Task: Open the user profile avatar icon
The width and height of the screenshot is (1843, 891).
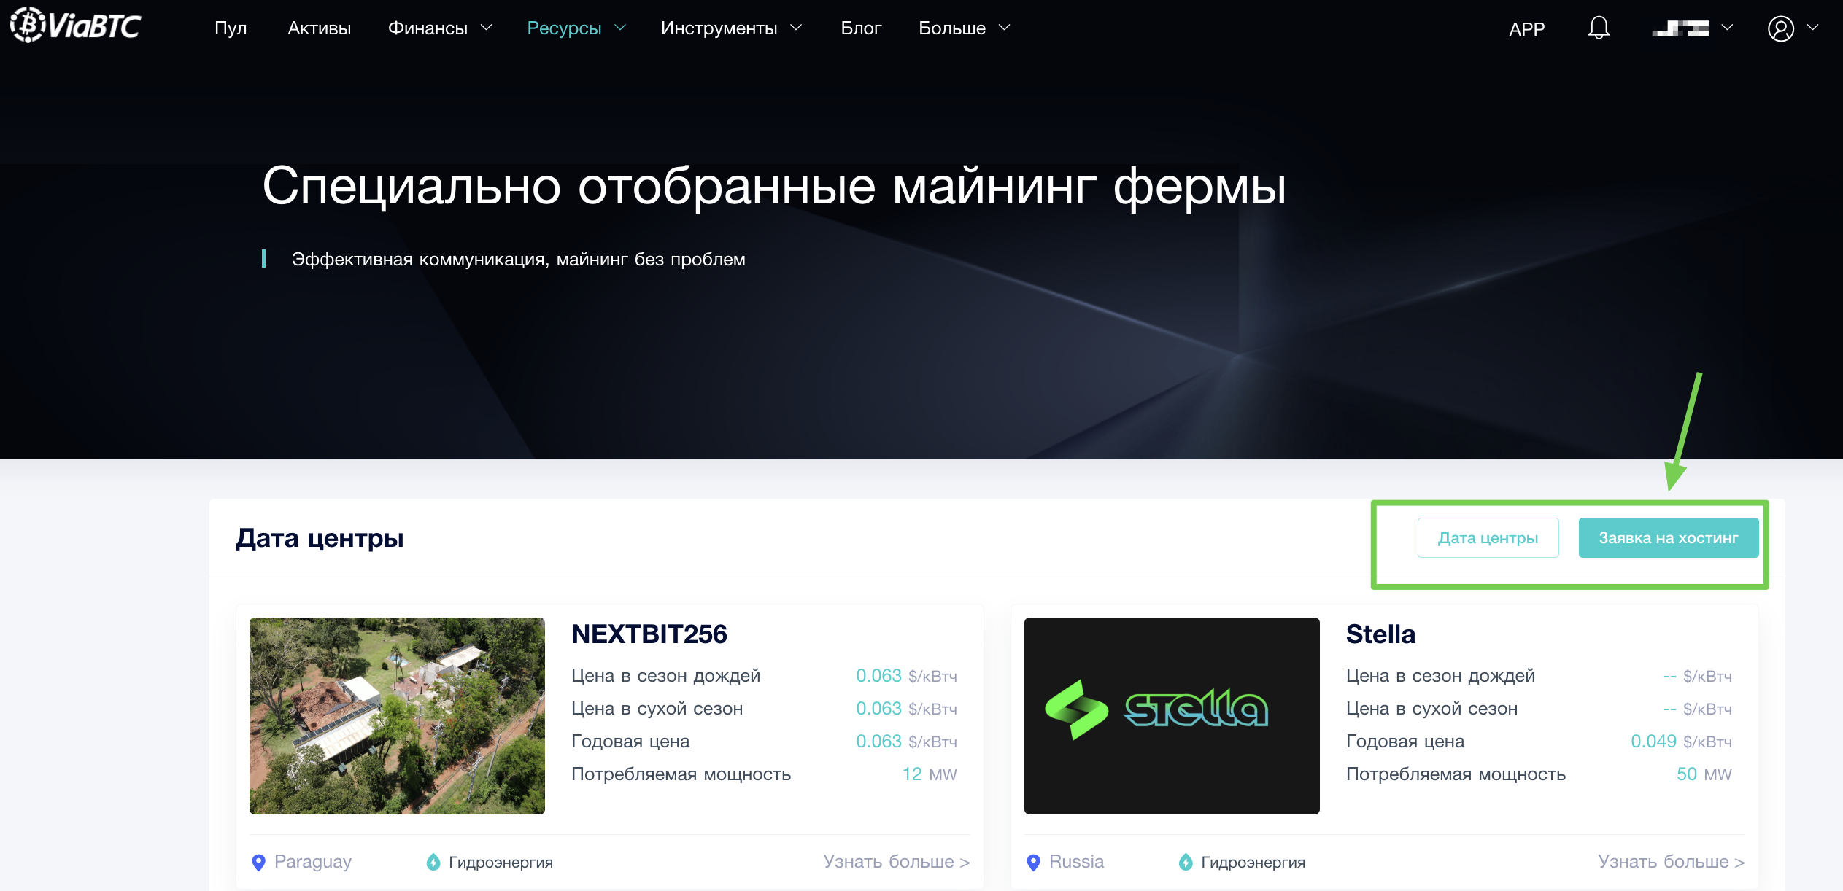Action: [1780, 28]
